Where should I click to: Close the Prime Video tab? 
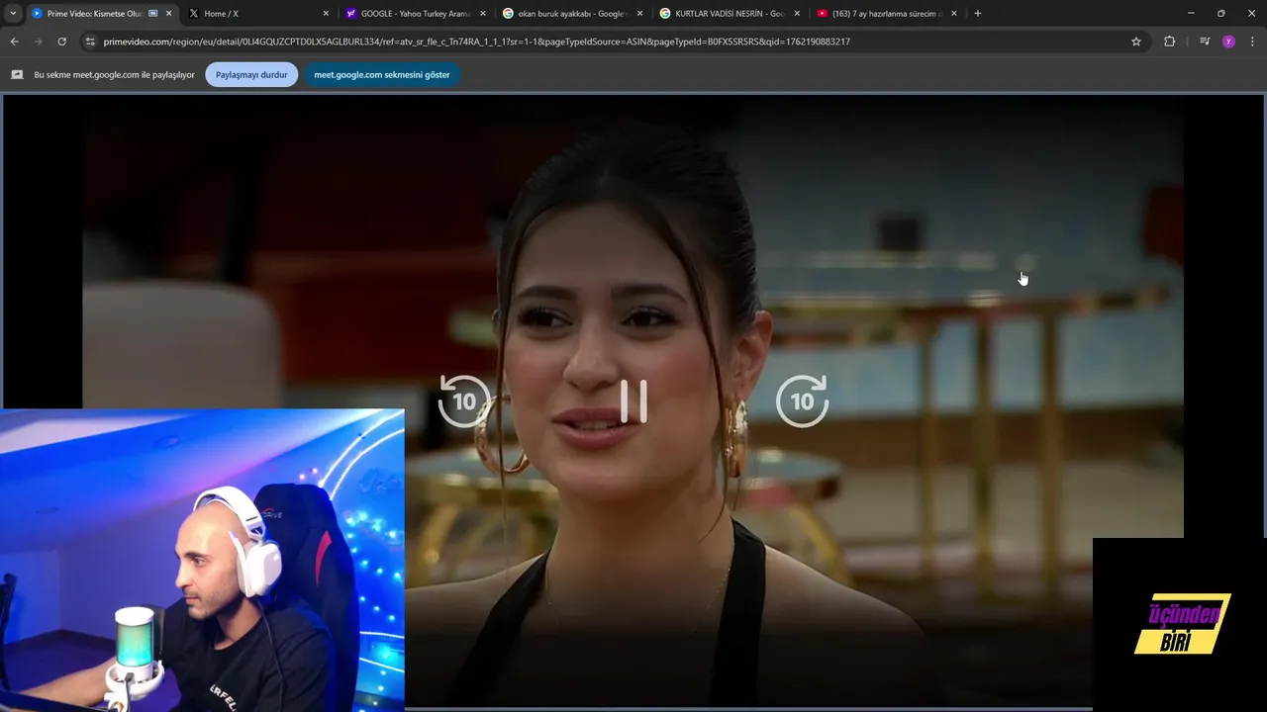click(168, 14)
